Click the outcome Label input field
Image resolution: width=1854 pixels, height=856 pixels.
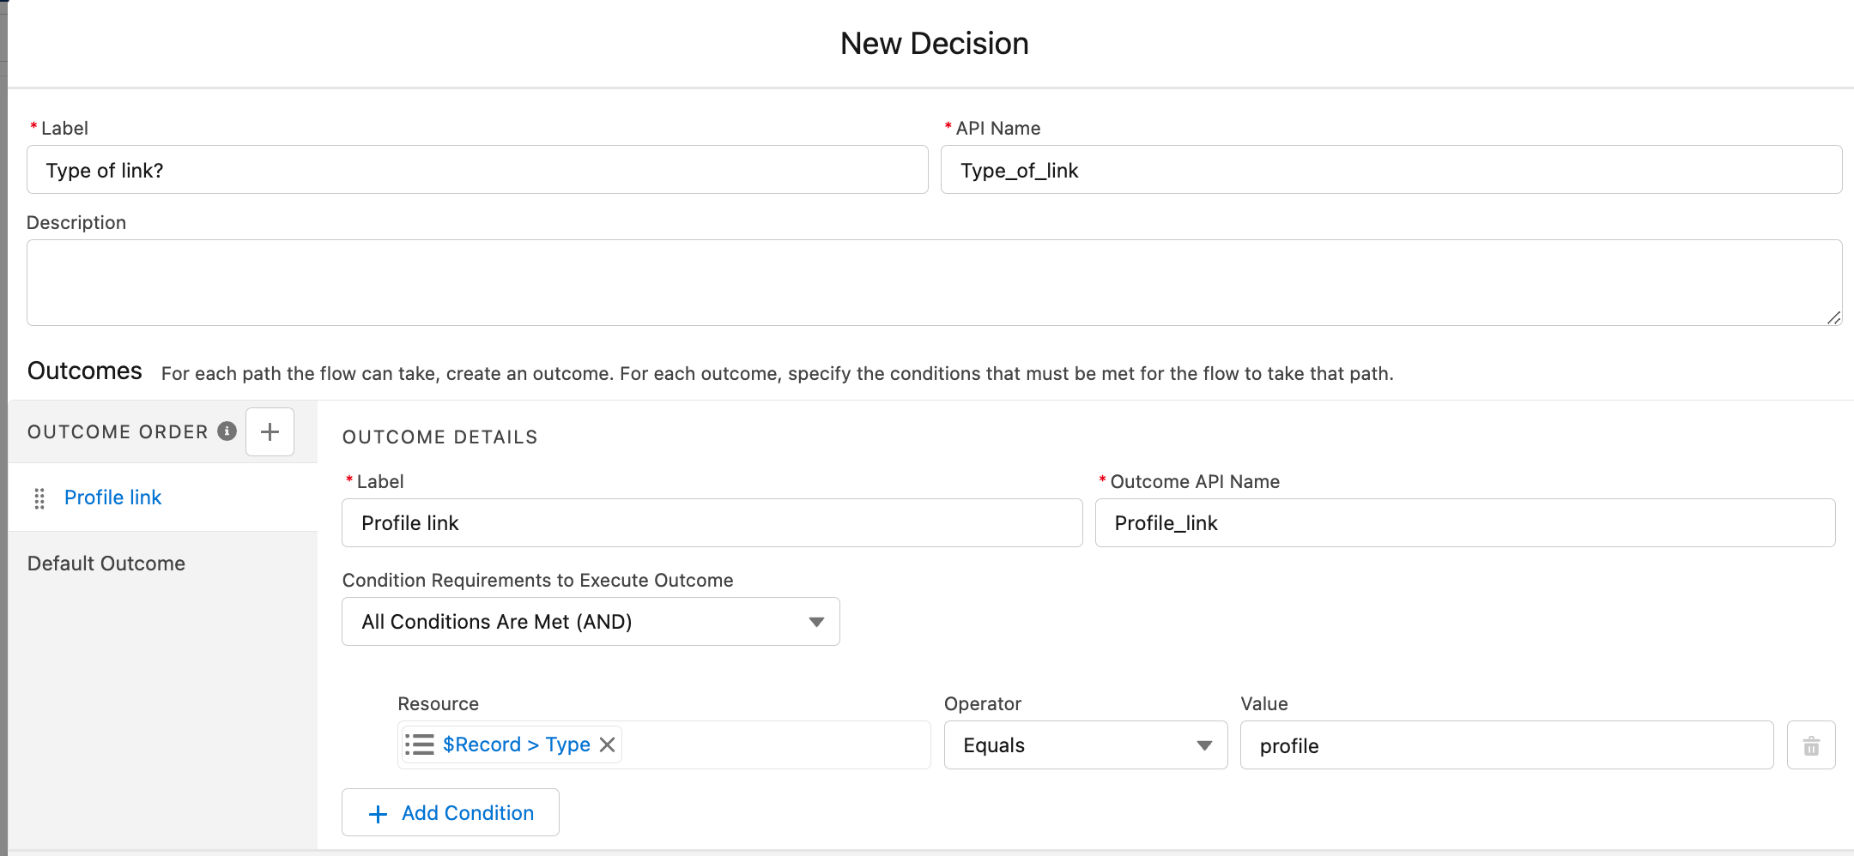712,523
